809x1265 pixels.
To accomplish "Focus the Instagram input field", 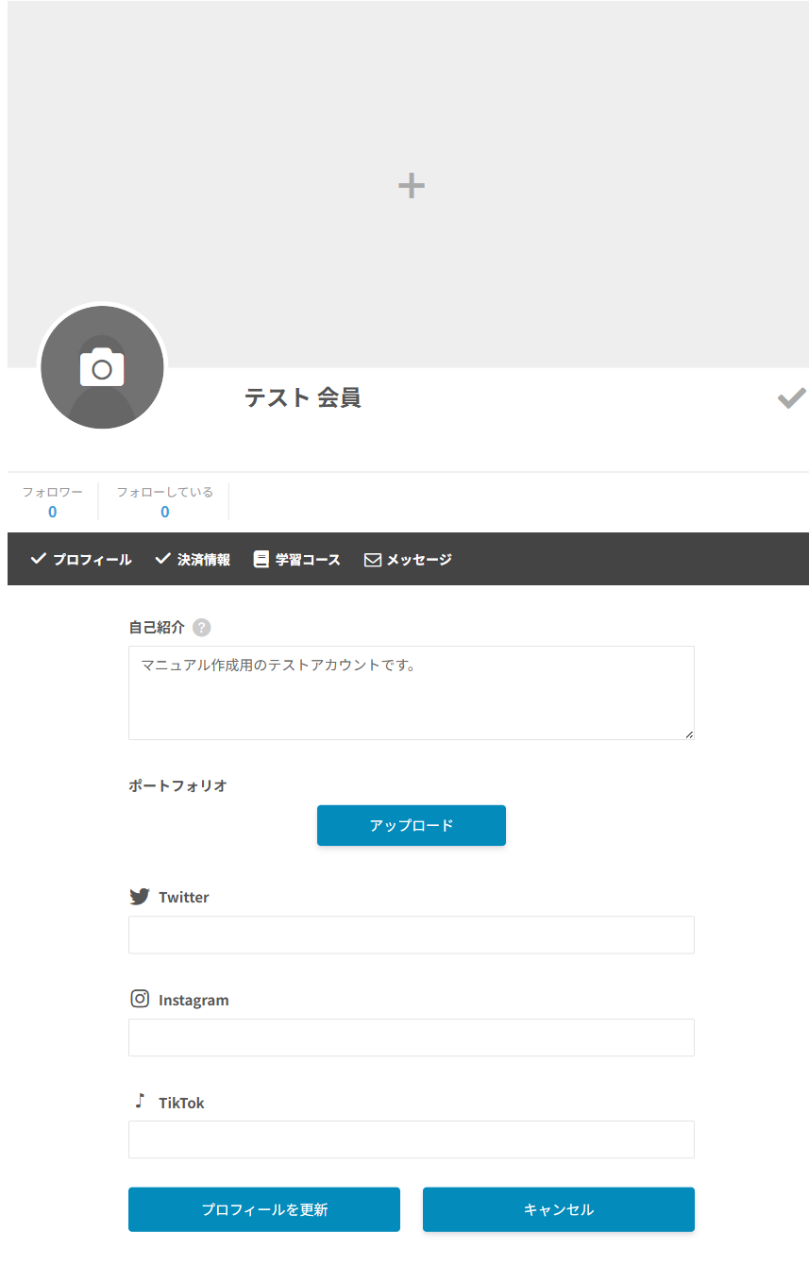I will click(412, 1037).
